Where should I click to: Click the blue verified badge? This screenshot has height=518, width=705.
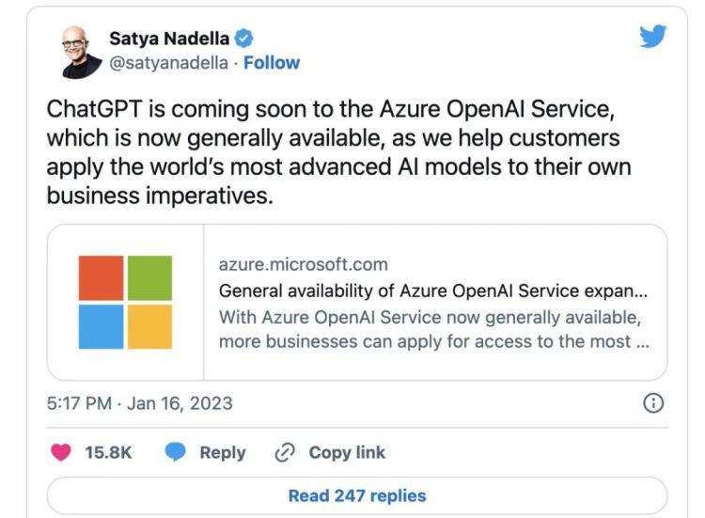pos(243,39)
